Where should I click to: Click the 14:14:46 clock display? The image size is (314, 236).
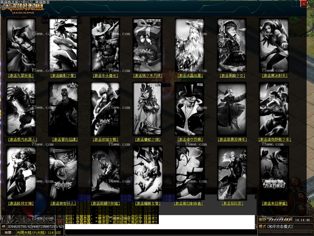[x=302, y=220]
